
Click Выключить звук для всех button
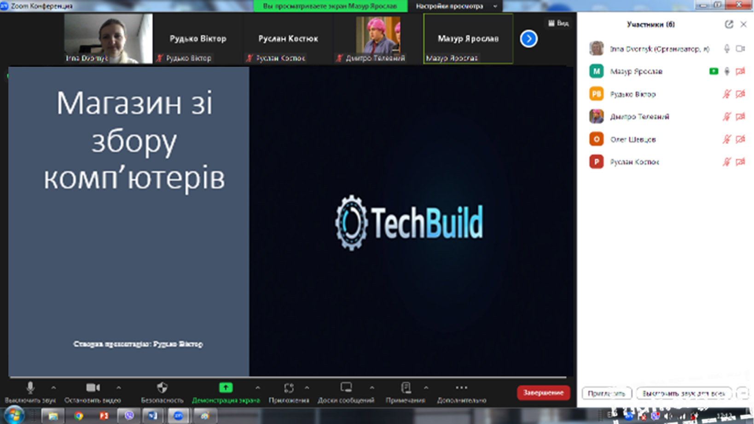point(684,393)
